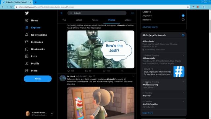Image resolution: width=211 pixels, height=119 pixels.
Task: Open the Animal Crossing tweet image
Action: [101, 103]
